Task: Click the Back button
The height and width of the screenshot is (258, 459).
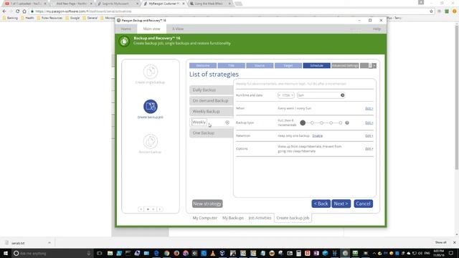Action: (x=321, y=204)
